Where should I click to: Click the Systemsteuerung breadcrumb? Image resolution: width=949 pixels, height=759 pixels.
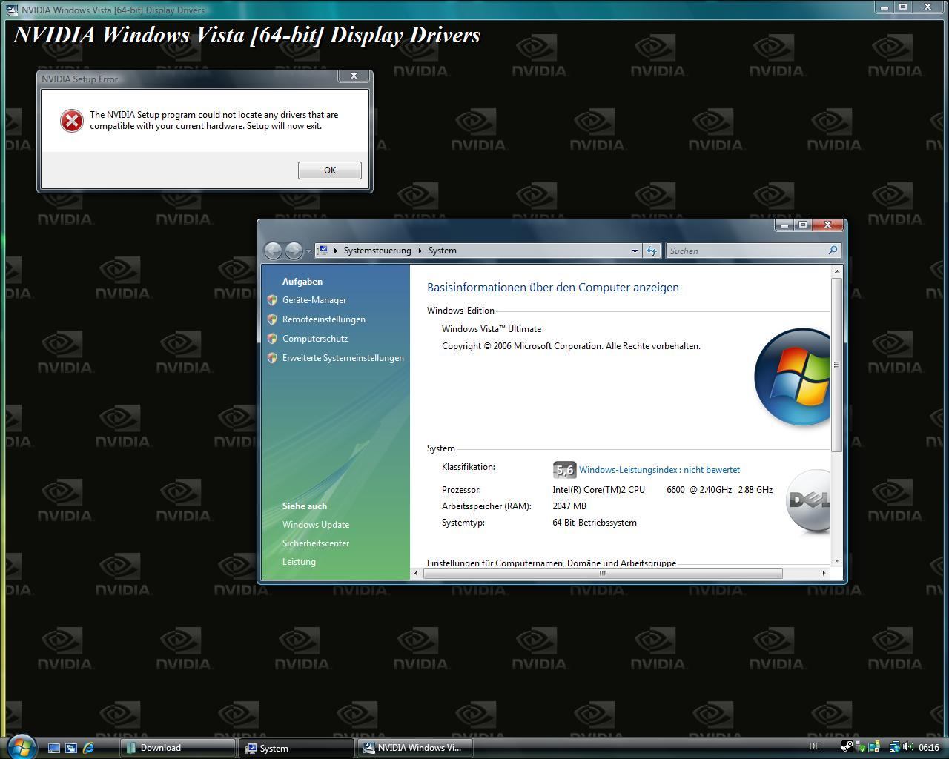(377, 251)
